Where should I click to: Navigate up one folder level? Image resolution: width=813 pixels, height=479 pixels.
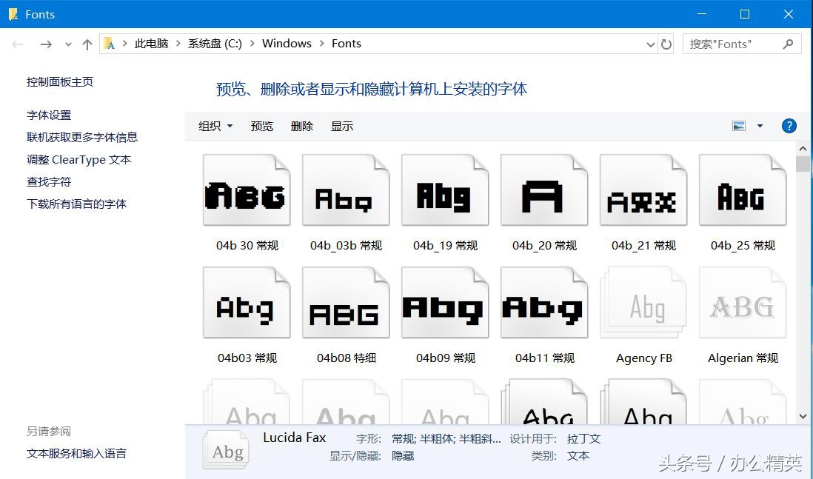coord(87,44)
